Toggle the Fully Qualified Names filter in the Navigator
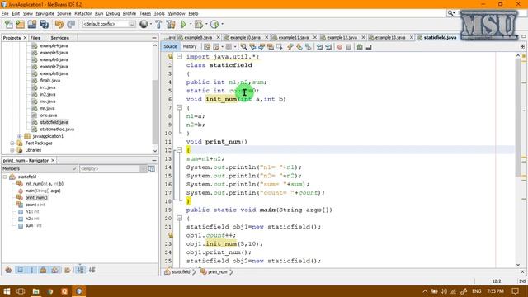Viewport: 528px width, 297px height. click(68, 270)
